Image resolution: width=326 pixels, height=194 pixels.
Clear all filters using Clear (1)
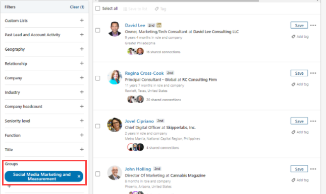(x=77, y=7)
